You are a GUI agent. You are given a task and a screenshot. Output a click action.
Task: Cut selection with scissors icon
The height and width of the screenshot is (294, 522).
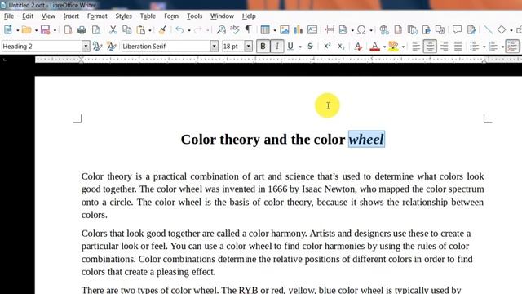click(113, 30)
